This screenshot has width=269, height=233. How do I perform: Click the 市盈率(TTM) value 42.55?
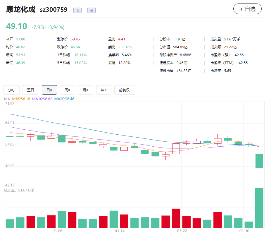(x=243, y=63)
